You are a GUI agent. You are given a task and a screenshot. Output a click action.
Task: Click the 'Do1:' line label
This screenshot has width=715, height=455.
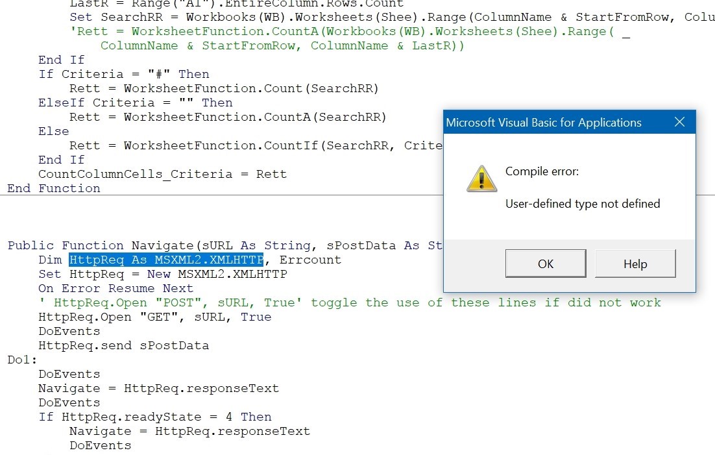pos(22,360)
